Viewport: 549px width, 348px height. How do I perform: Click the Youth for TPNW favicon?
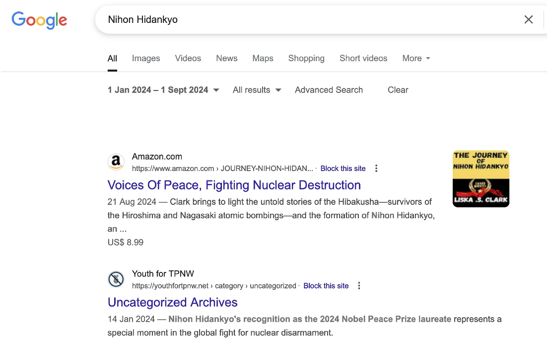[116, 279]
